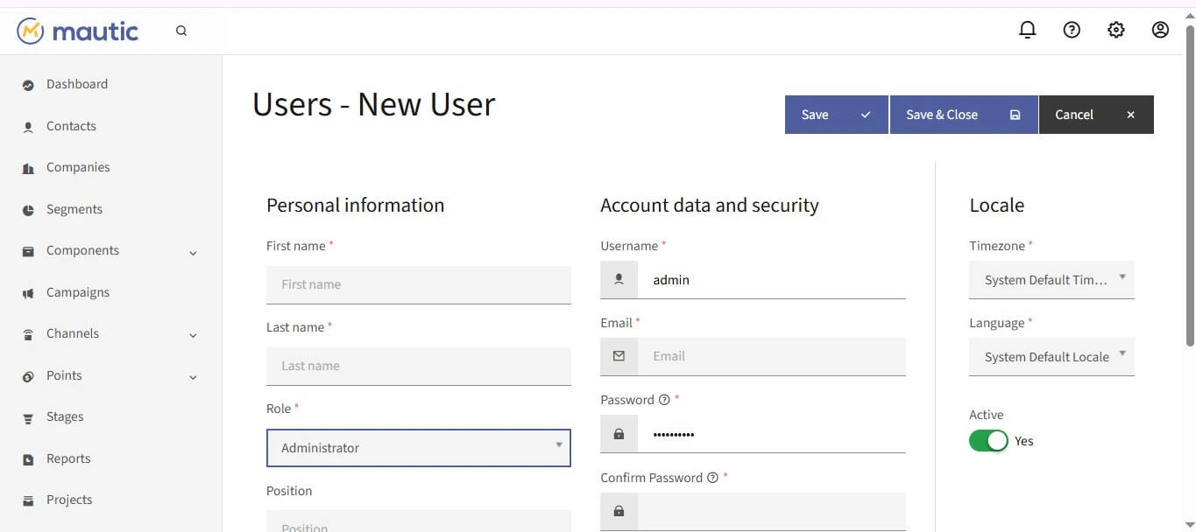Open the settings gear icon
This screenshot has width=1196, height=532.
tap(1115, 29)
